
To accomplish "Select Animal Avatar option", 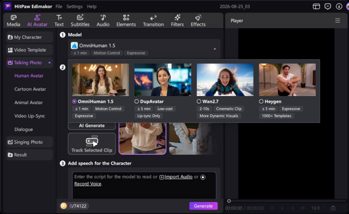I will (x=28, y=102).
